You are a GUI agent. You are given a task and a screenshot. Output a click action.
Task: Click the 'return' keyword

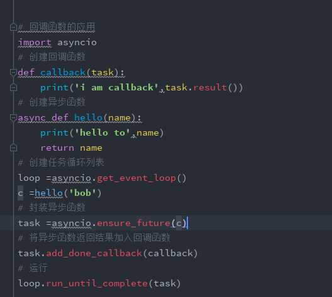click(57, 148)
